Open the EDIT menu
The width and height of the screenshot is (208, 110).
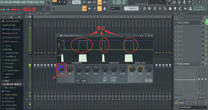pyautogui.click(x=6, y=2)
